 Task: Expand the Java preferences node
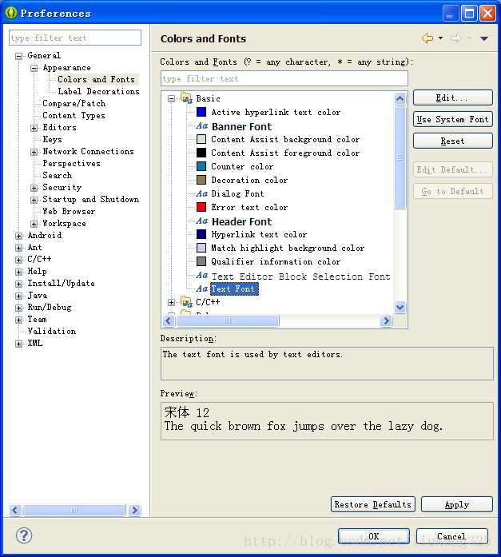19,296
